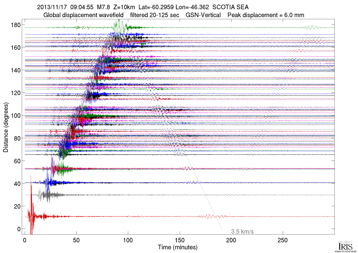The height and width of the screenshot is (253, 358).
Task: Click the filtered 20-125 sec text
Action: pyautogui.click(x=155, y=15)
